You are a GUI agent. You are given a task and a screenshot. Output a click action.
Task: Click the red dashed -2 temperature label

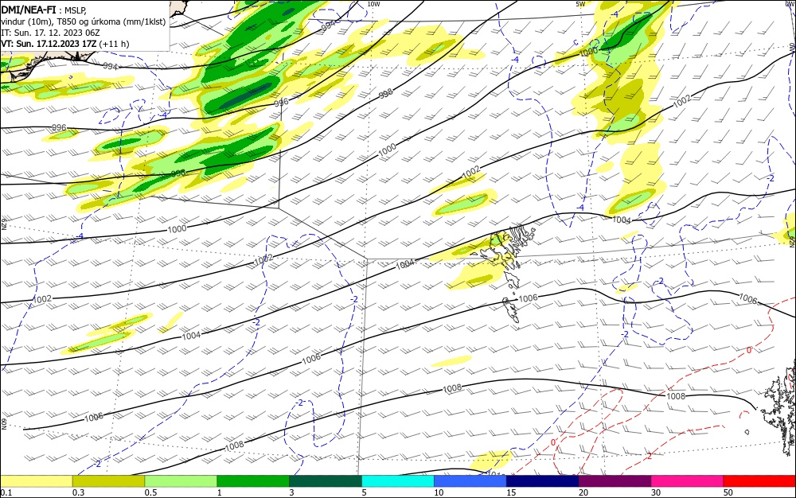(x=648, y=456)
